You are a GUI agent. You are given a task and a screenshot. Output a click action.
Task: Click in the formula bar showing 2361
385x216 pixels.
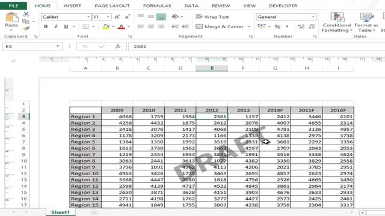pyautogui.click(x=257, y=46)
